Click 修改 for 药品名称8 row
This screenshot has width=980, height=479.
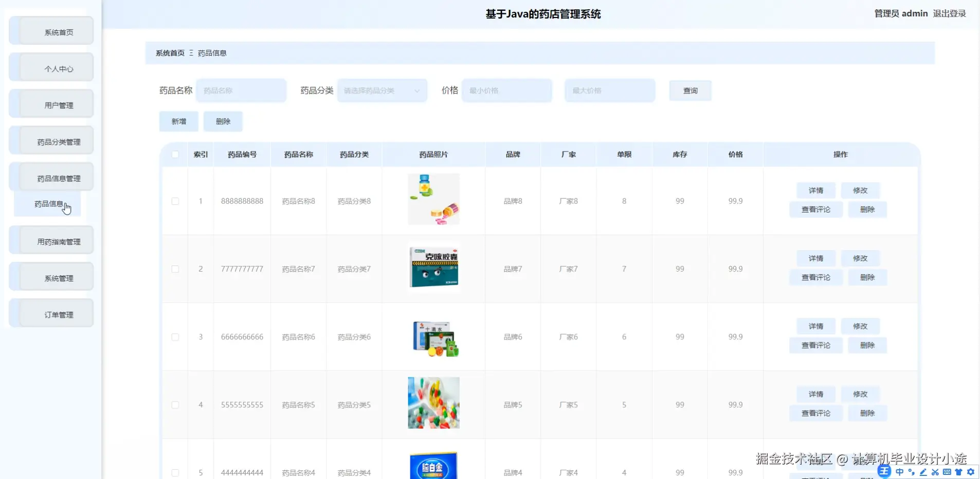point(860,190)
